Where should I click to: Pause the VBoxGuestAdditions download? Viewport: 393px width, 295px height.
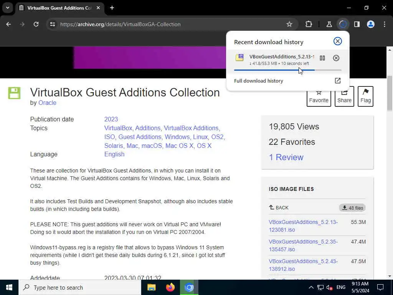click(322, 58)
